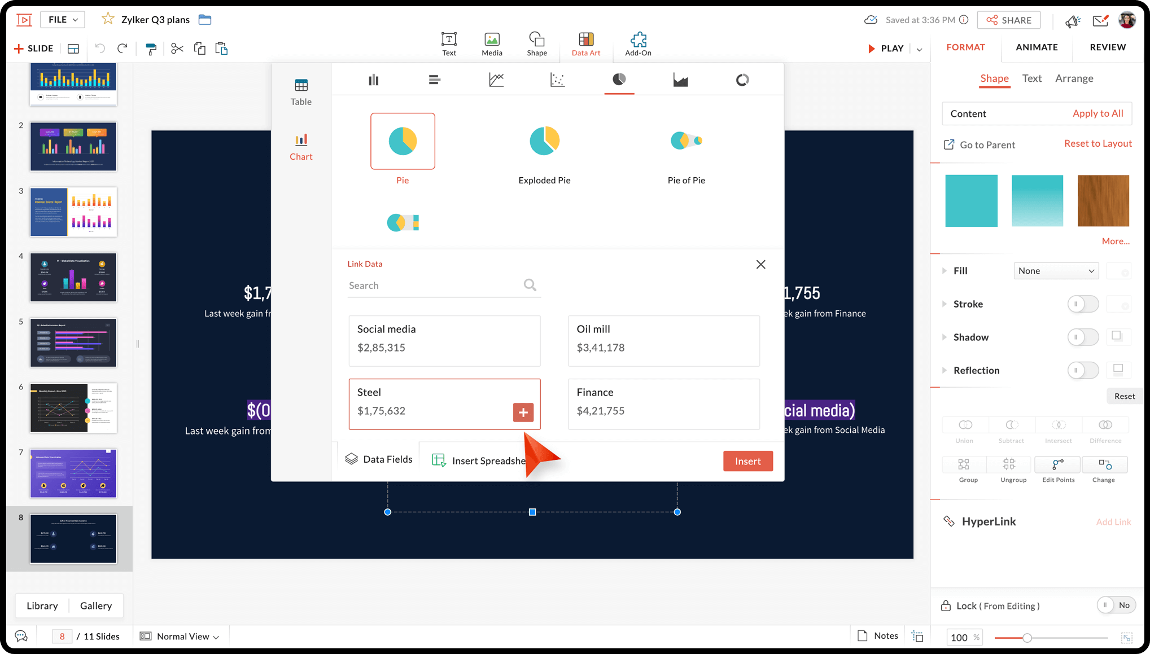Select the horizontal bar chart category icon
Viewport: 1150px width, 654px height.
click(434, 80)
